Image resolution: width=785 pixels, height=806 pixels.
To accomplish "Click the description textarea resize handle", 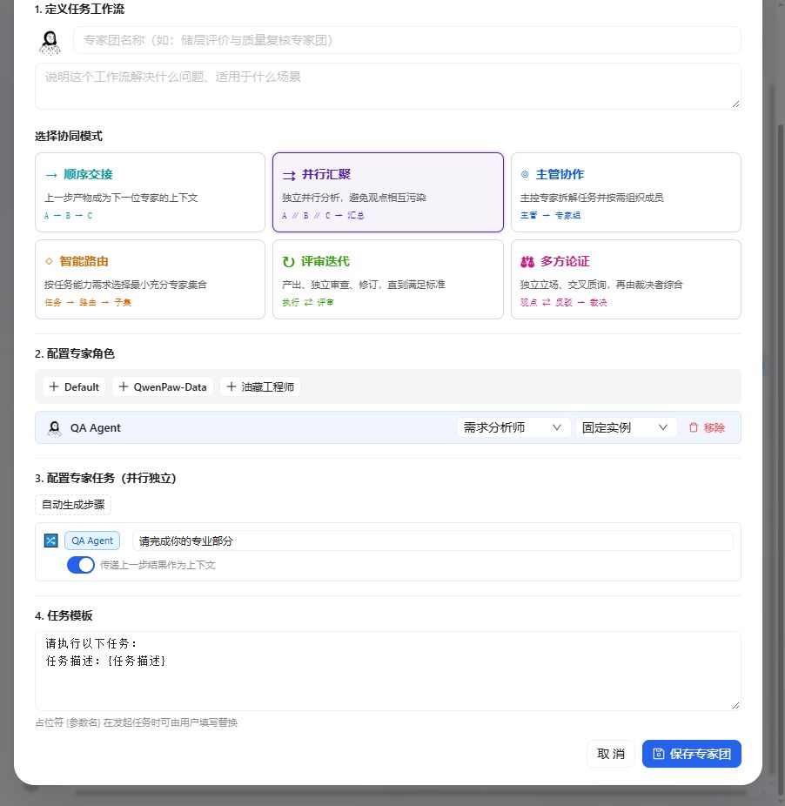I will coord(735,104).
